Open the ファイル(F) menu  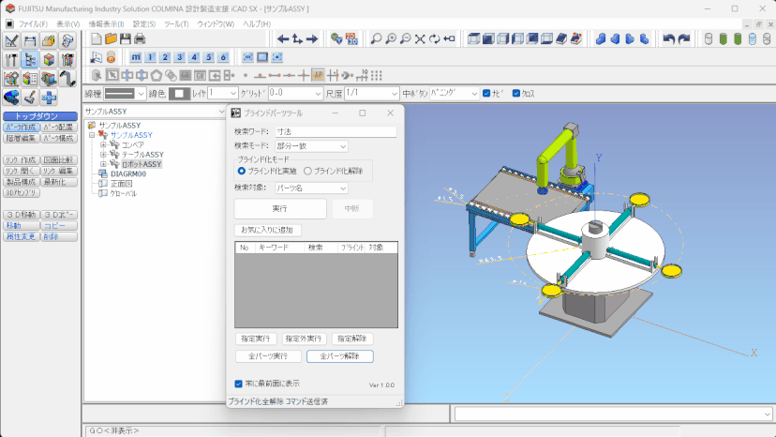click(33, 23)
